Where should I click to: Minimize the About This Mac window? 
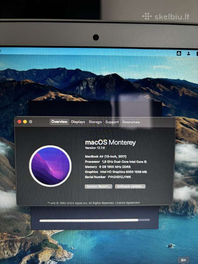click(25, 121)
